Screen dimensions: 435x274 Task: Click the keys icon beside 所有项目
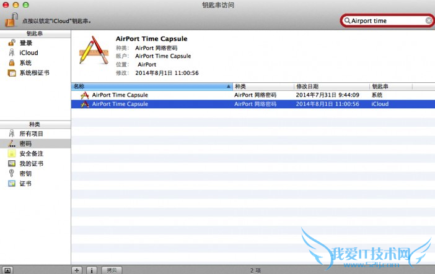click(12, 134)
